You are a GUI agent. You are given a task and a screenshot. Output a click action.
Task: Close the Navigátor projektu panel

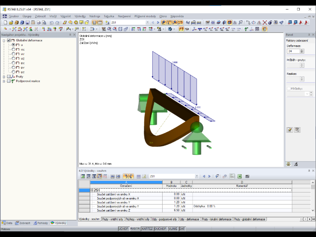click(x=74, y=35)
